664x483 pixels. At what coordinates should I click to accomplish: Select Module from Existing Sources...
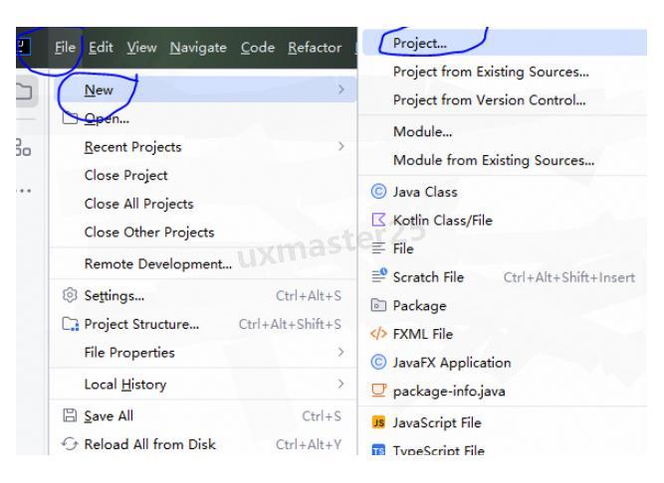click(494, 160)
